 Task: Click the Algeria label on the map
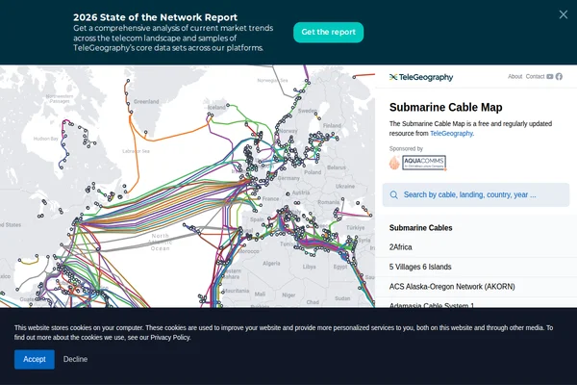(271, 264)
